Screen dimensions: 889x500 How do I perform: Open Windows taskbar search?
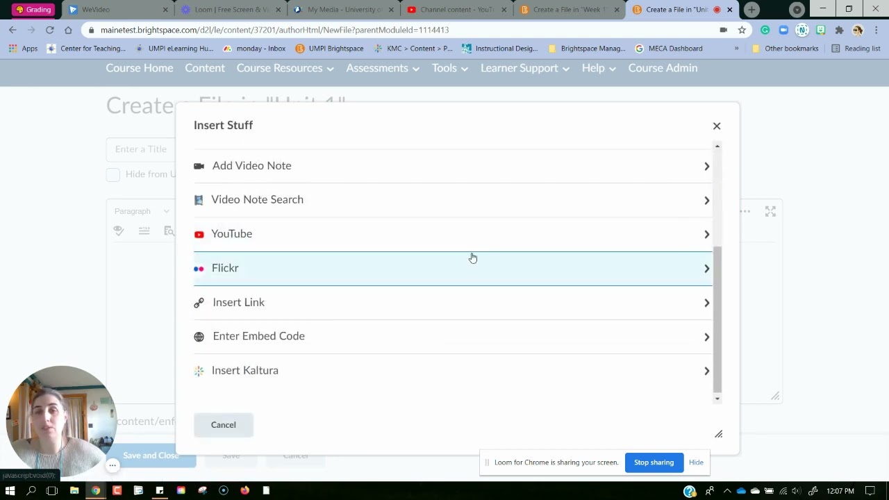(31, 491)
